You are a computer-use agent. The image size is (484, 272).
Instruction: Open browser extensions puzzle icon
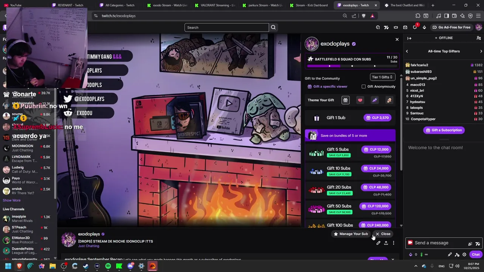(x=418, y=16)
